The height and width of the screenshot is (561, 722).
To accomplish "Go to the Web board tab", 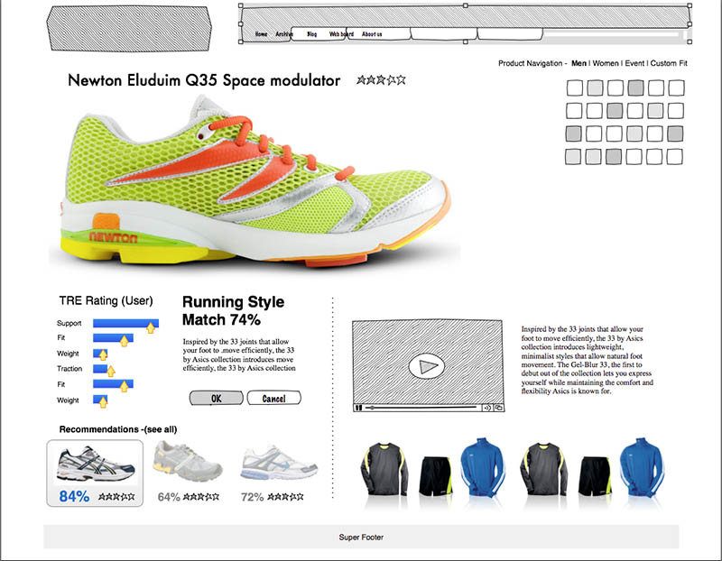I will (341, 34).
